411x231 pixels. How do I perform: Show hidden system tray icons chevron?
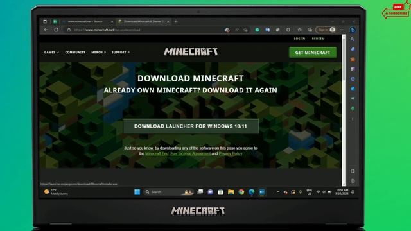pyautogui.click(x=278, y=192)
